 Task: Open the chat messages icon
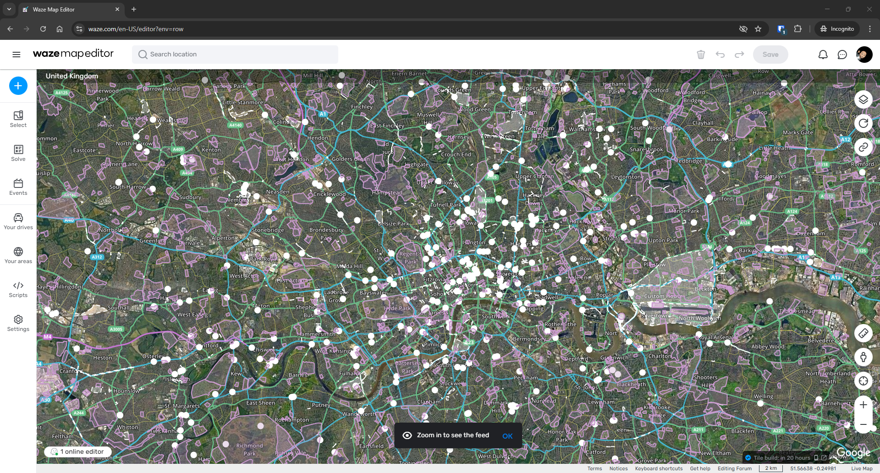click(842, 55)
